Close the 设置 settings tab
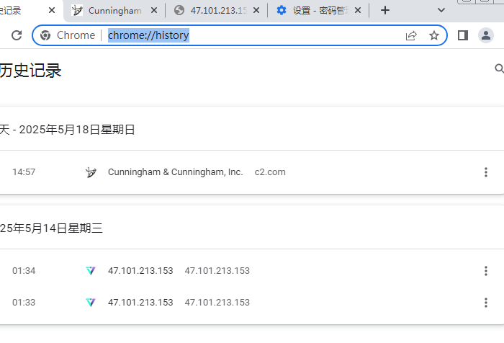This screenshot has width=504, height=343. point(358,10)
